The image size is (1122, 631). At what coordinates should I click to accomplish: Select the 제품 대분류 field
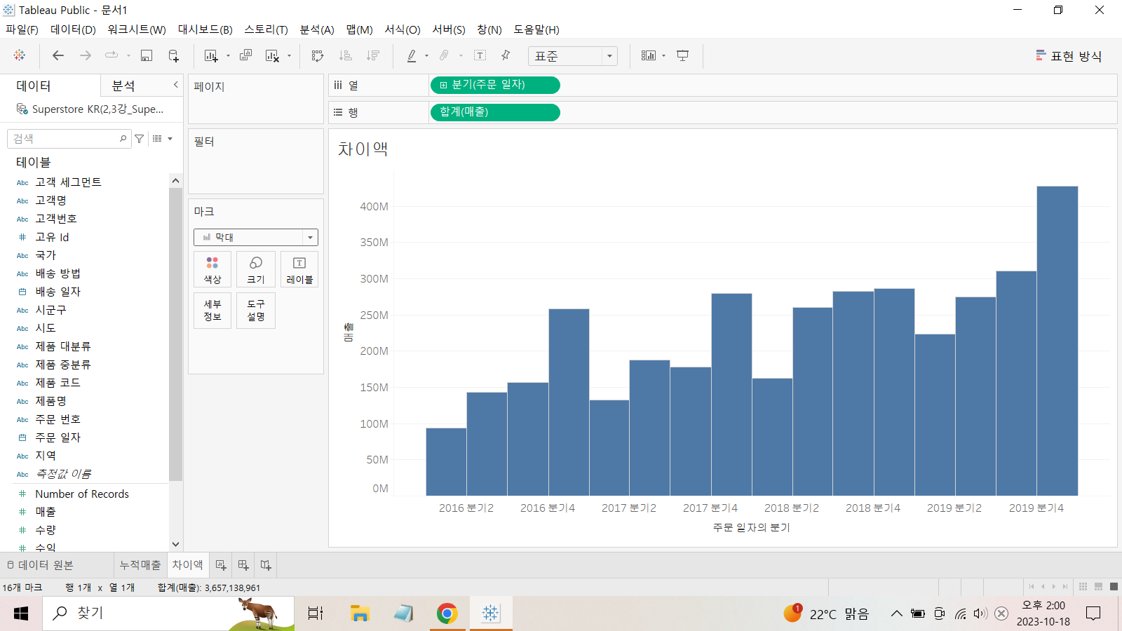[63, 346]
